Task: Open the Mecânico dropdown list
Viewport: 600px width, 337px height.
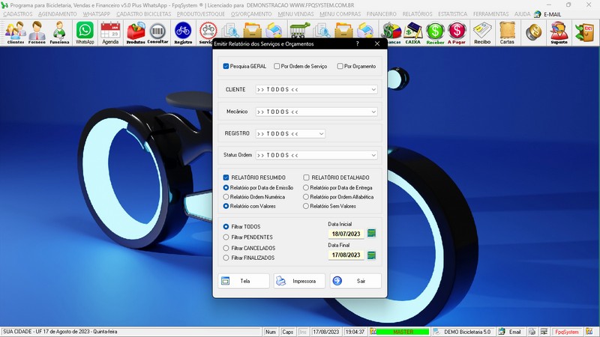Action: 373,112
